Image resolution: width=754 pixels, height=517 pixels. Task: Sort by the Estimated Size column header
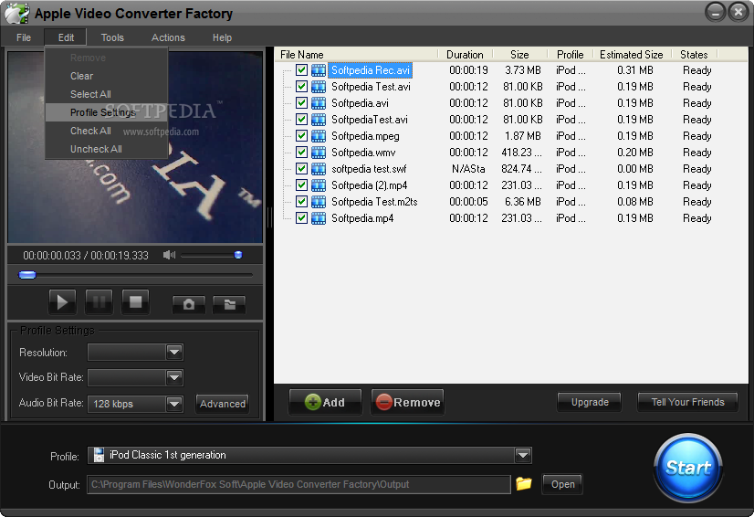click(632, 55)
